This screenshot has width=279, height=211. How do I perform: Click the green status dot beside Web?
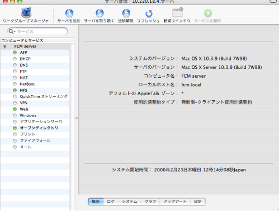[15, 109]
